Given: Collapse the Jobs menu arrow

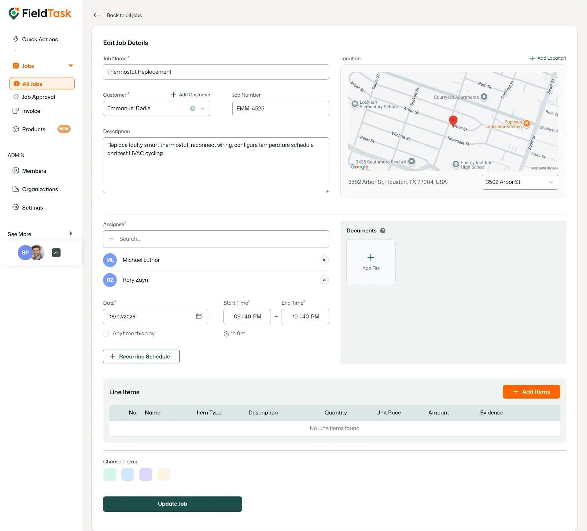Looking at the screenshot, I should click(x=71, y=66).
